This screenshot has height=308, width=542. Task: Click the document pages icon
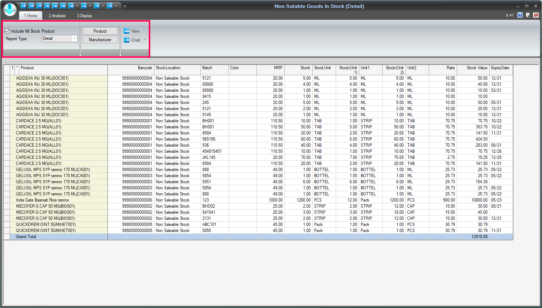(528, 15)
